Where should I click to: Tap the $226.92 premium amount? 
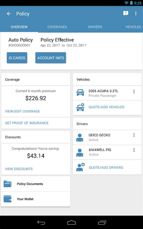click(x=36, y=98)
